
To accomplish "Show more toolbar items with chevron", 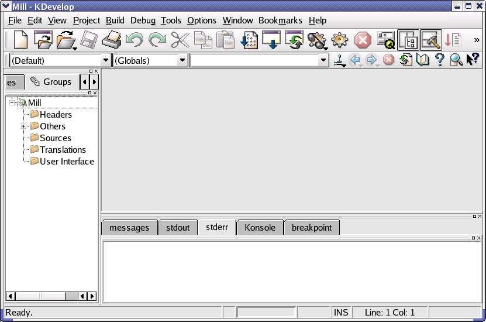I will tap(477, 40).
